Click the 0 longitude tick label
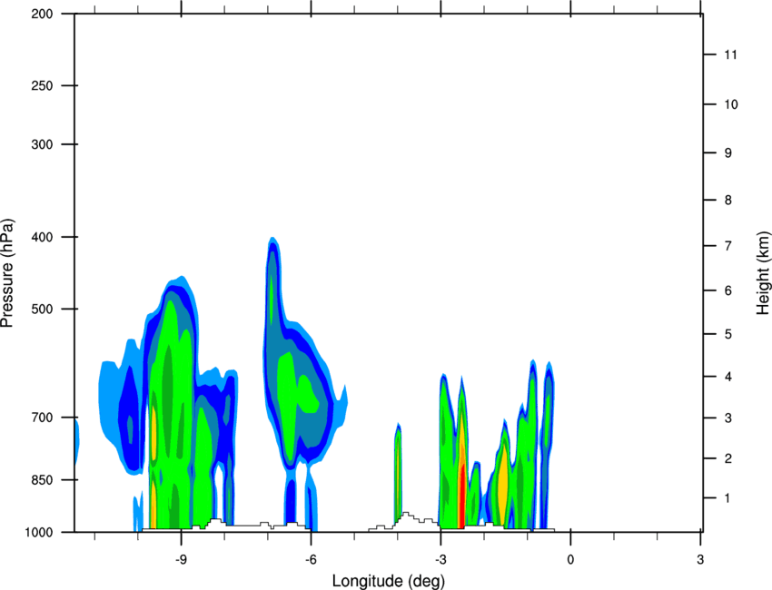This screenshot has height=590, width=772. coord(570,560)
